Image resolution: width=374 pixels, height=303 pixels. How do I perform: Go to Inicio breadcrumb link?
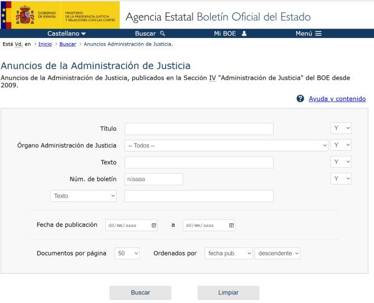(x=45, y=44)
